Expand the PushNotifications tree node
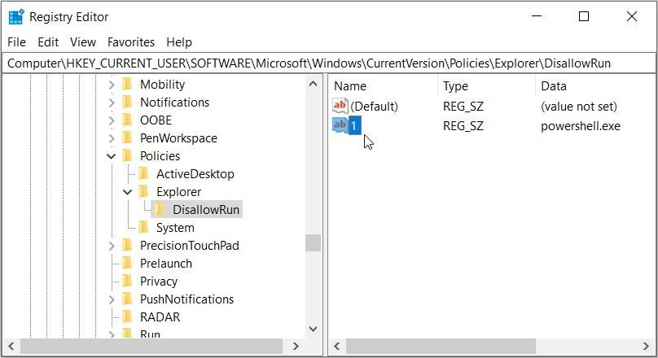This screenshot has width=658, height=358. tap(111, 299)
